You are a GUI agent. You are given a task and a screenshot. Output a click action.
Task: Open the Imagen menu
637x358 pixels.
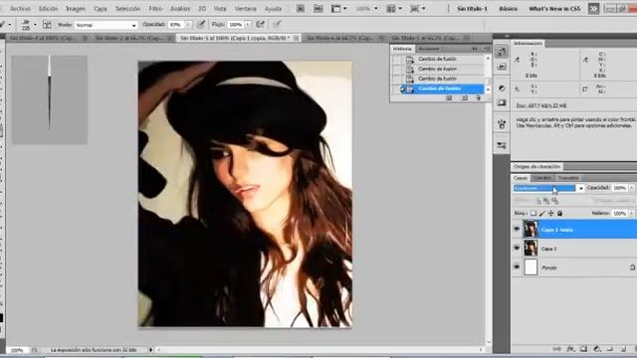coord(76,9)
